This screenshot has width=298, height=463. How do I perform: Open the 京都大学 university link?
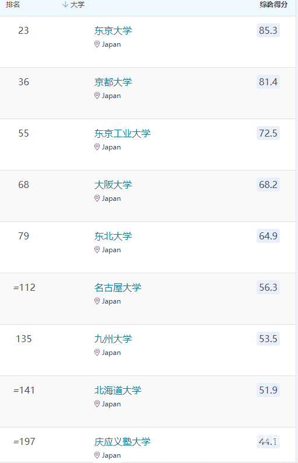tap(113, 82)
